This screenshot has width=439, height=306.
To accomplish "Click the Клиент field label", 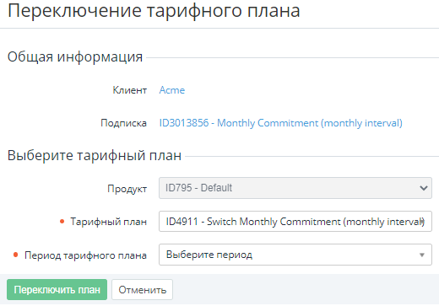I will coord(130,90).
